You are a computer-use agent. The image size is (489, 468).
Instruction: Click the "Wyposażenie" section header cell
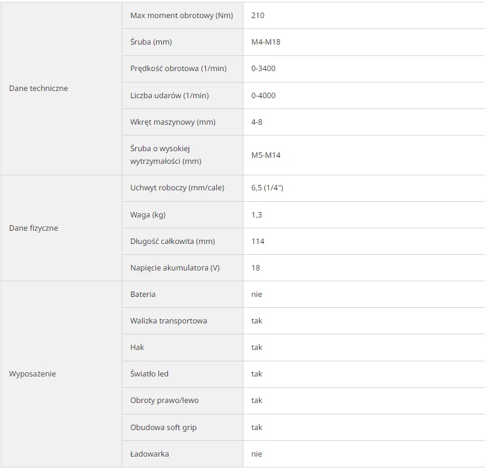point(33,374)
